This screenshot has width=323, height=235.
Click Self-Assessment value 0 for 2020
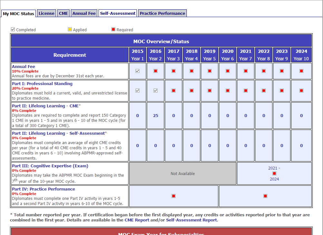pos(228,145)
